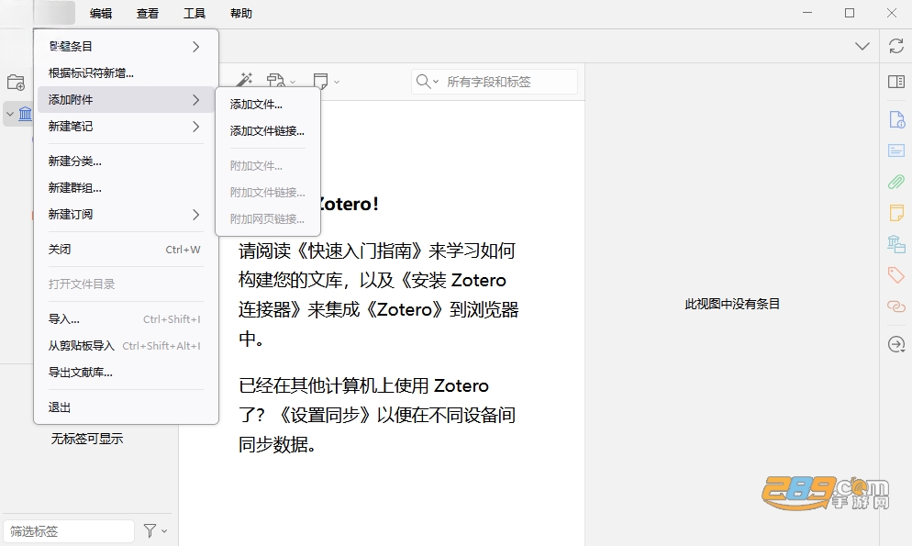The height and width of the screenshot is (546, 912).
Task: Open the 工具 menu
Action: [x=195, y=14]
